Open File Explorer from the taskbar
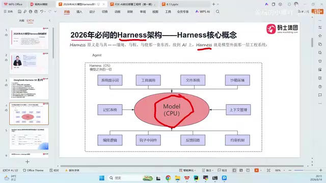The image size is (326, 183). click(177, 178)
